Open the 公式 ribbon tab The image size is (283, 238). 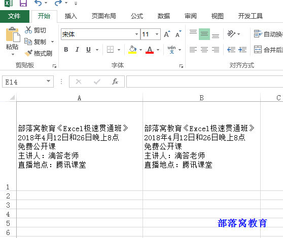tap(137, 16)
